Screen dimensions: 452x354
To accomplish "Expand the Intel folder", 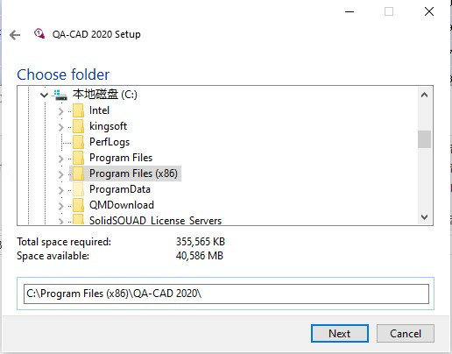I will (x=60, y=111).
